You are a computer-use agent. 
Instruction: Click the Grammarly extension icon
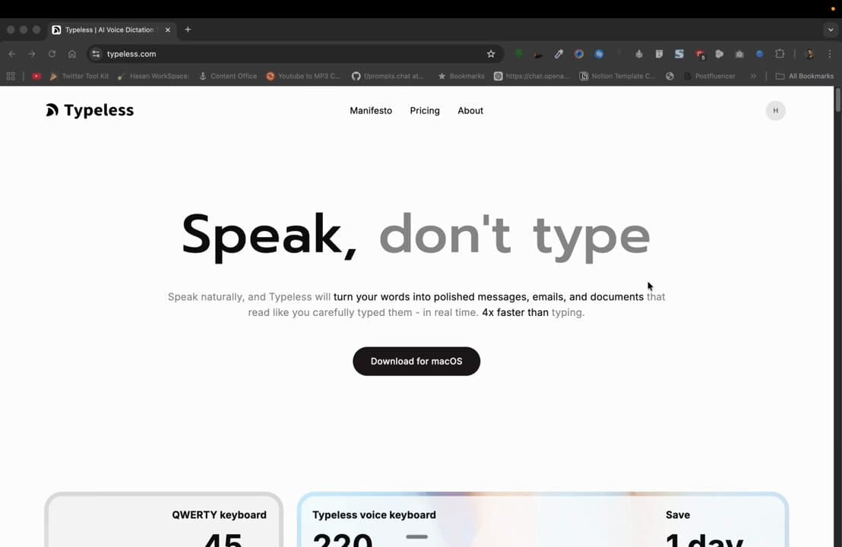(519, 54)
